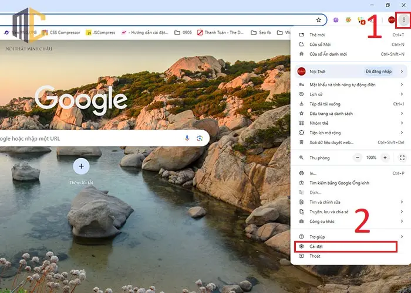Search by image with the Lens camera icon

[200, 138]
